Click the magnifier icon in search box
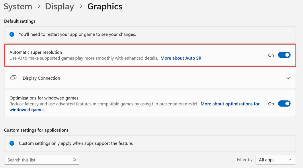 (75, 160)
